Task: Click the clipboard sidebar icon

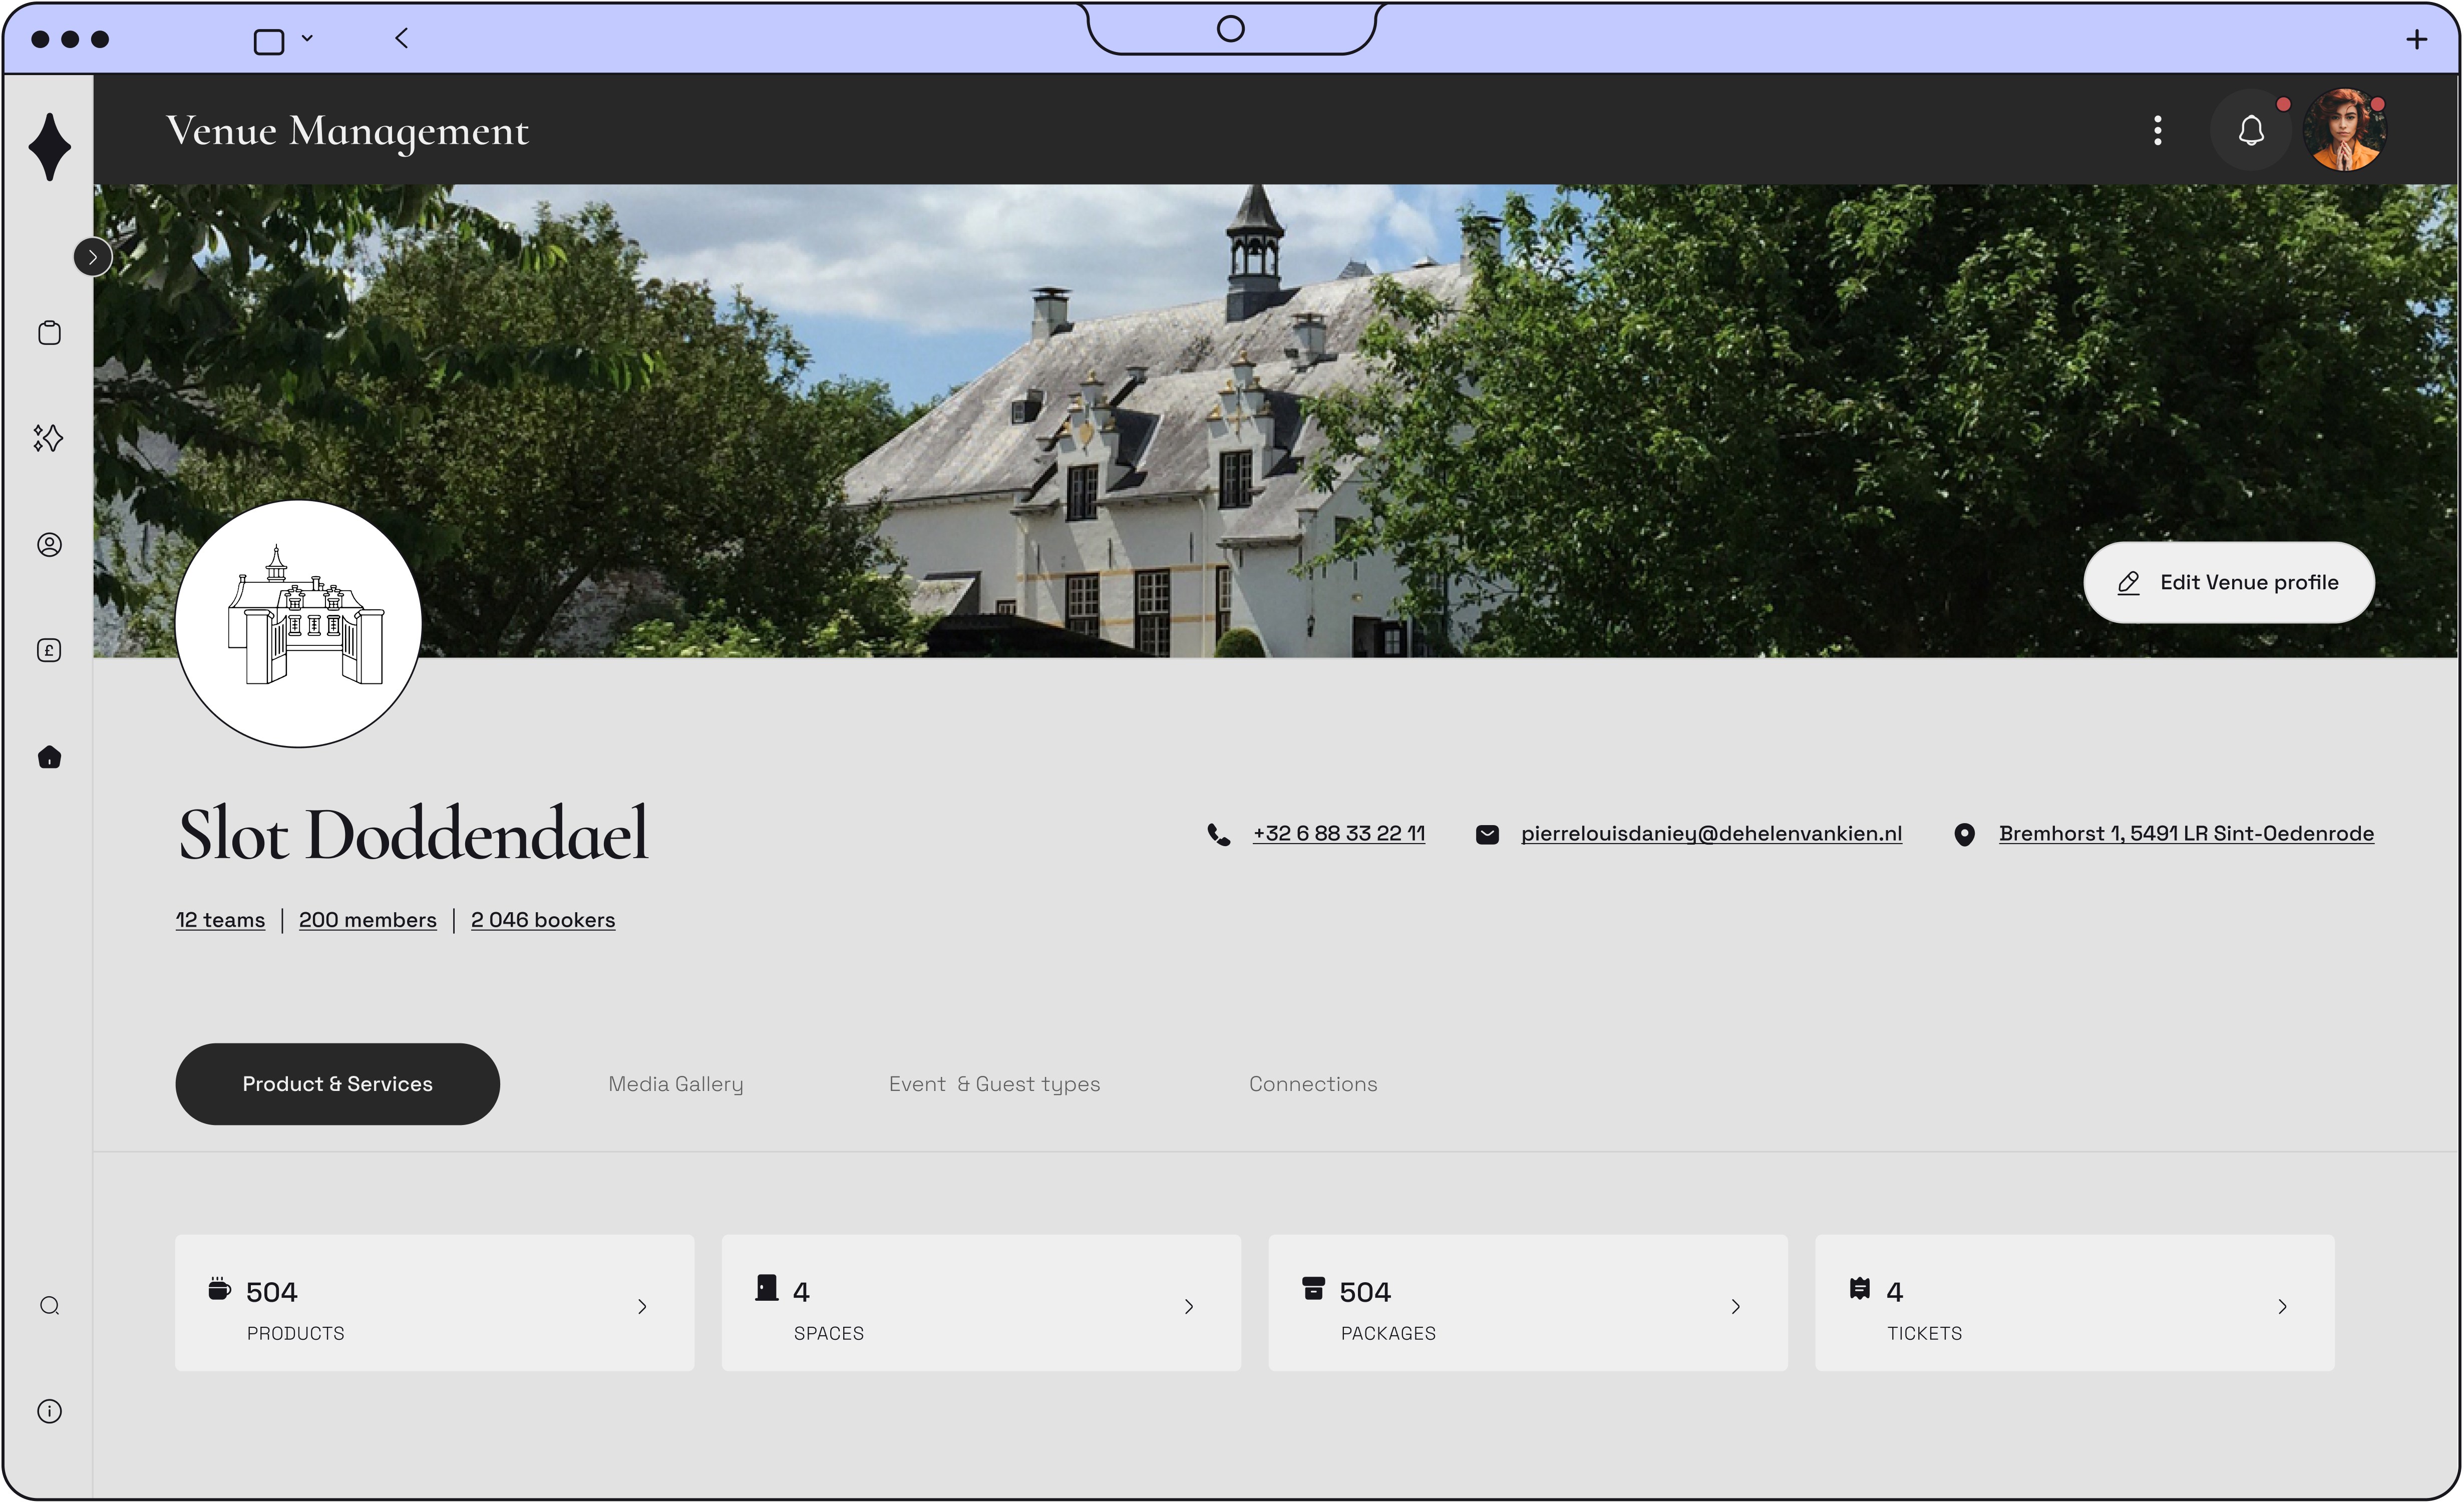Action: 49,332
